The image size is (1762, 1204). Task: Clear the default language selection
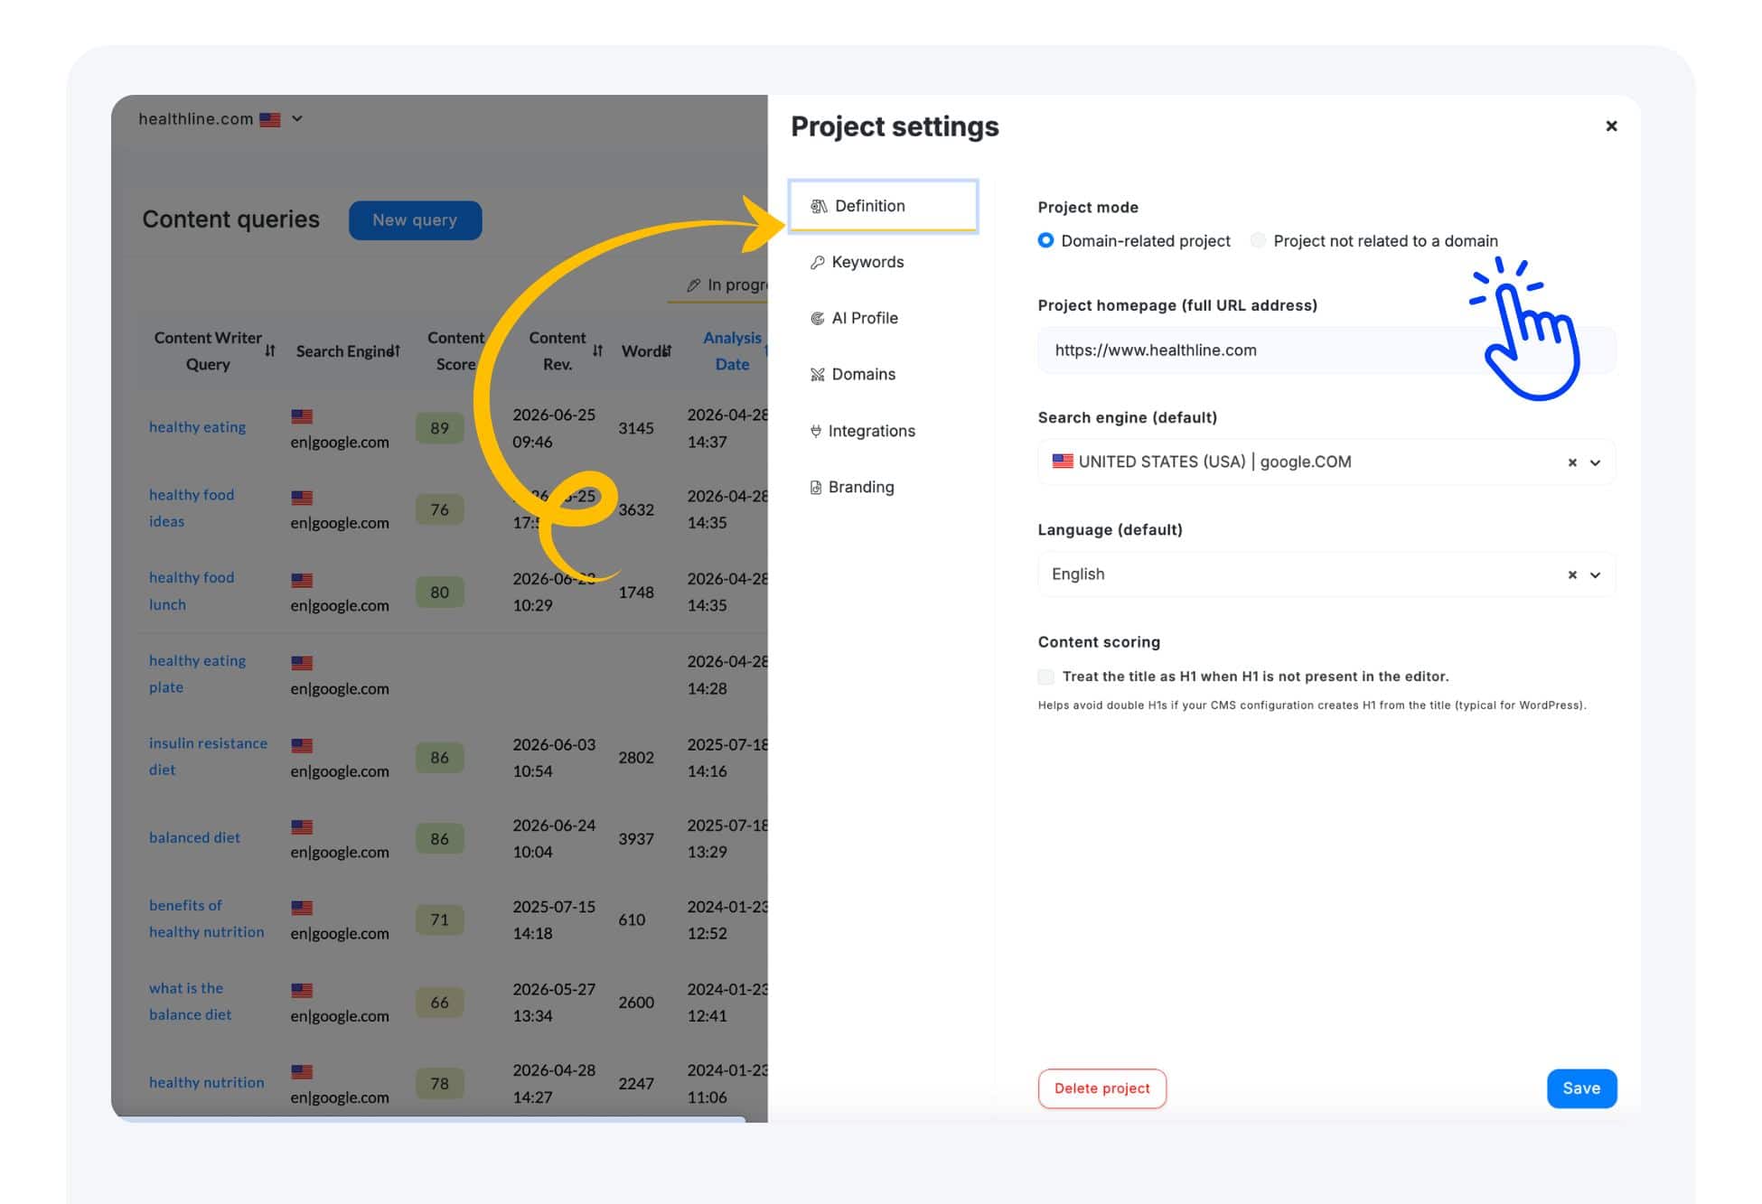[x=1571, y=574]
